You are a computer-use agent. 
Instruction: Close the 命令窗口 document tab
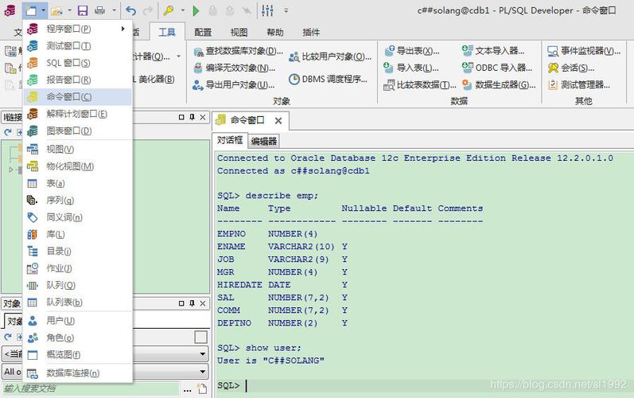click(x=278, y=120)
